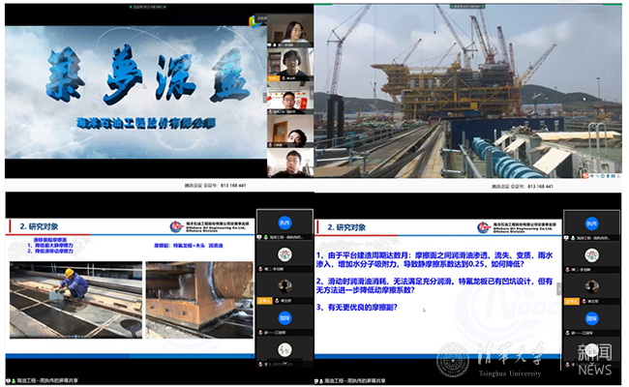The height and width of the screenshot is (387, 629).
Task: Click the Tsinghua University seal watermark
Action: point(451,362)
